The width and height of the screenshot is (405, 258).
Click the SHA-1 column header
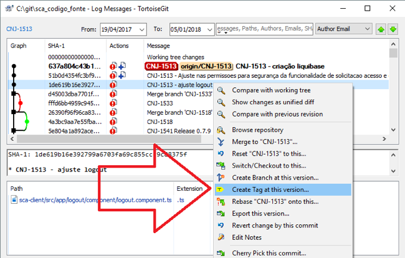tap(55, 45)
